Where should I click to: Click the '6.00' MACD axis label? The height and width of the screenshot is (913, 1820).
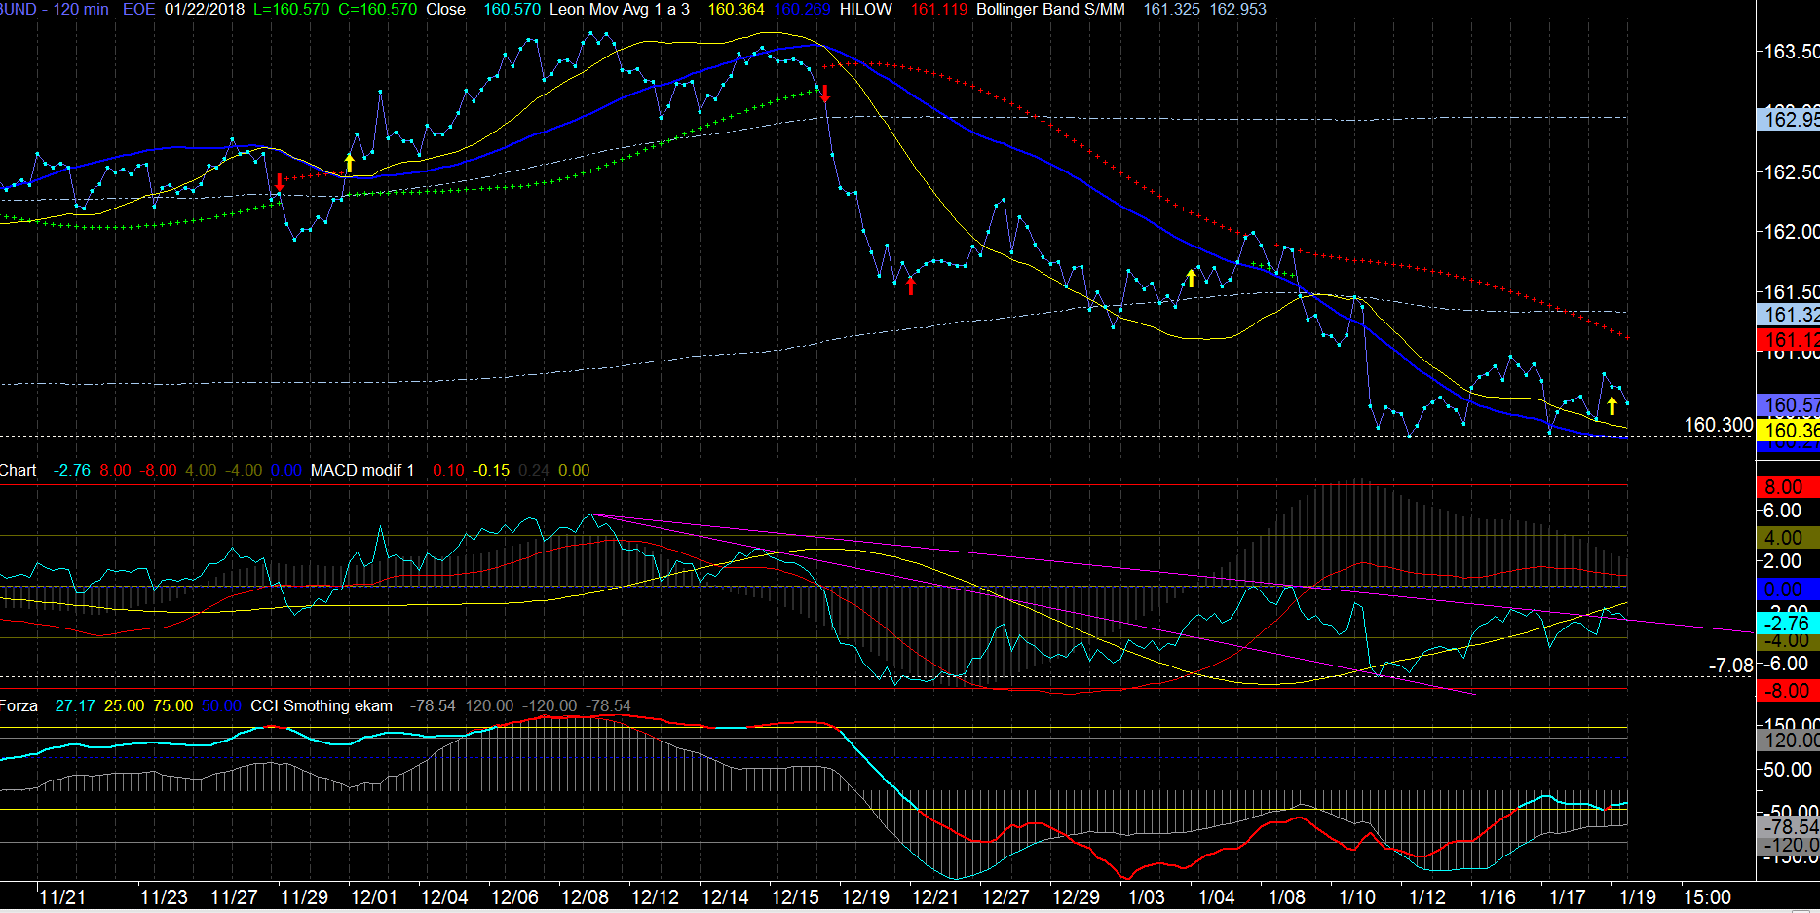1783,510
